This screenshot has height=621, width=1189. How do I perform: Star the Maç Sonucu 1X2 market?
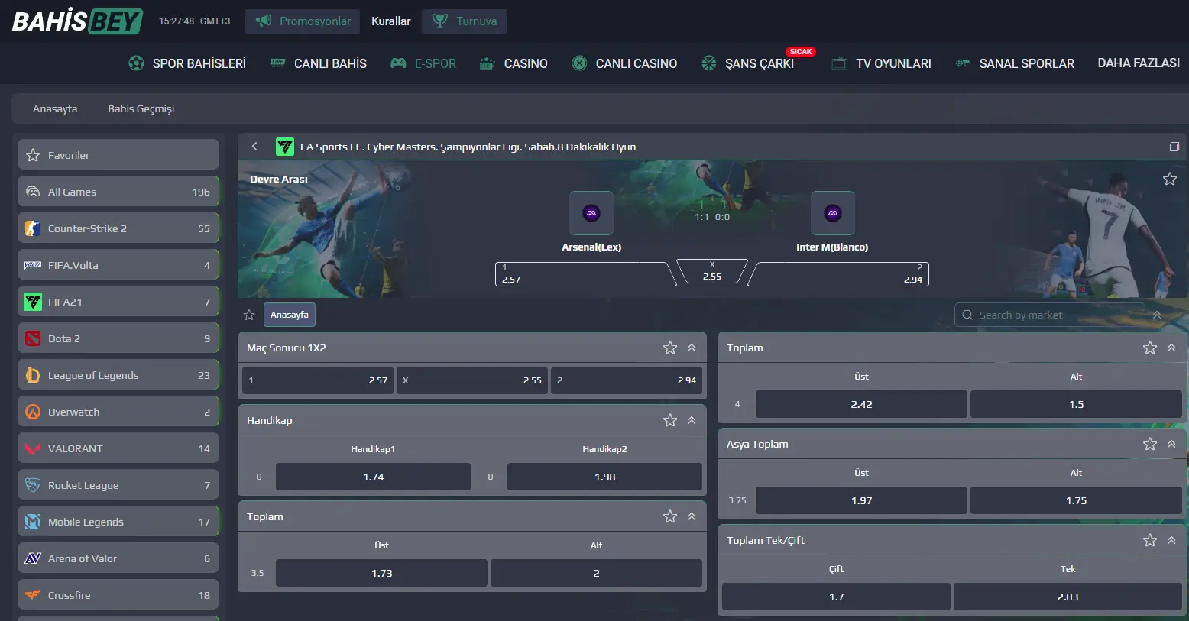[x=670, y=348]
